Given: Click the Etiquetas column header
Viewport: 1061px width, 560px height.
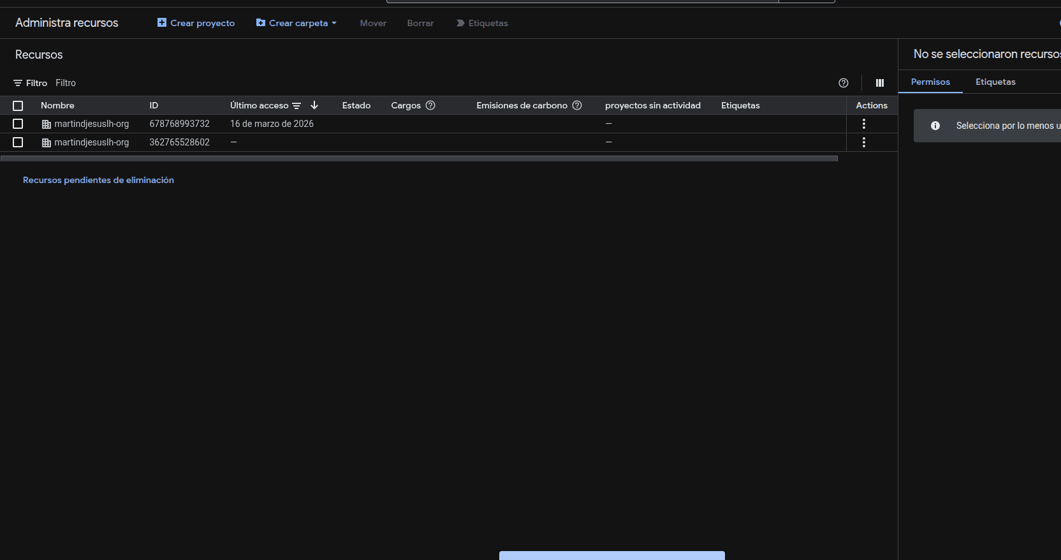Looking at the screenshot, I should 740,105.
